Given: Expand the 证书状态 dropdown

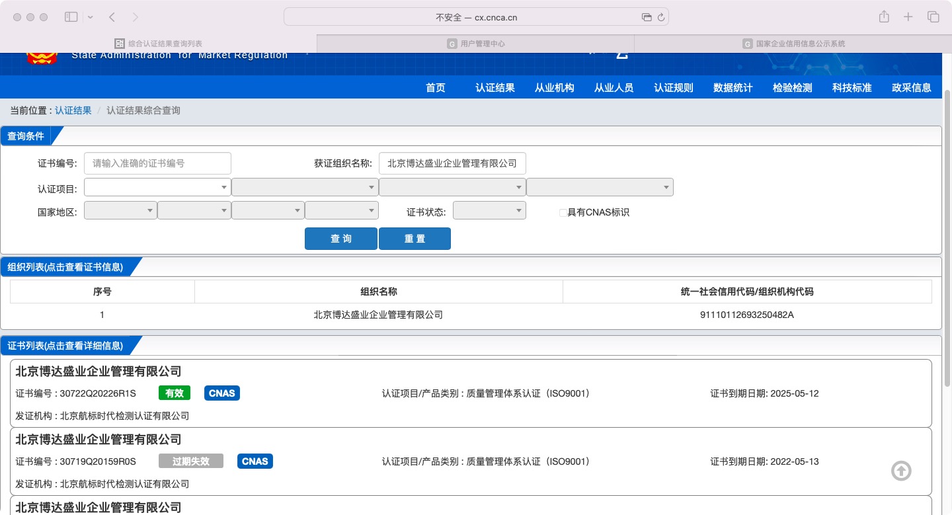Looking at the screenshot, I should point(489,211).
